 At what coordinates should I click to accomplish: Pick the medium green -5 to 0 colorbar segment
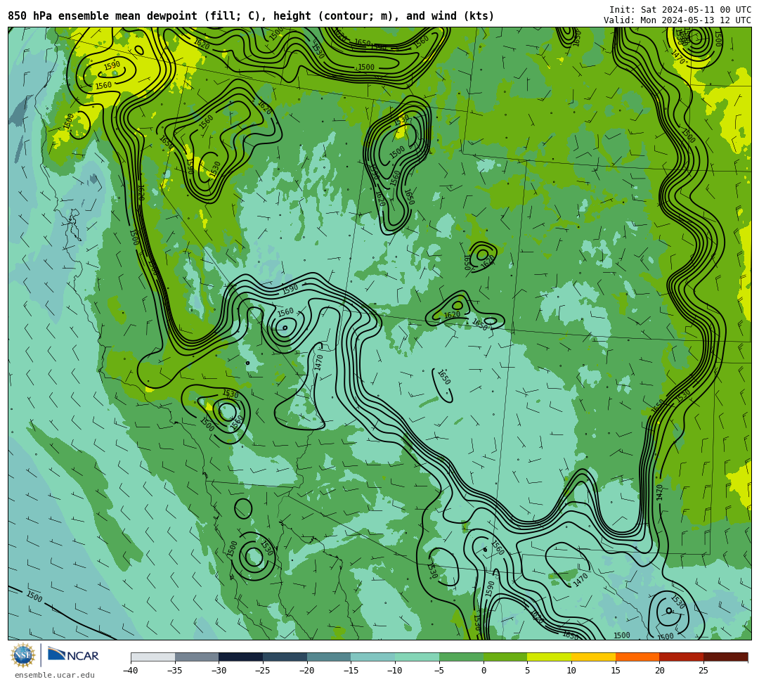(x=461, y=657)
